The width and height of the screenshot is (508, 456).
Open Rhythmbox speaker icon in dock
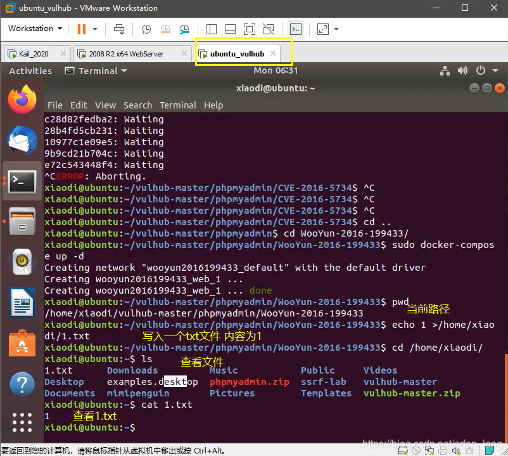click(22, 261)
